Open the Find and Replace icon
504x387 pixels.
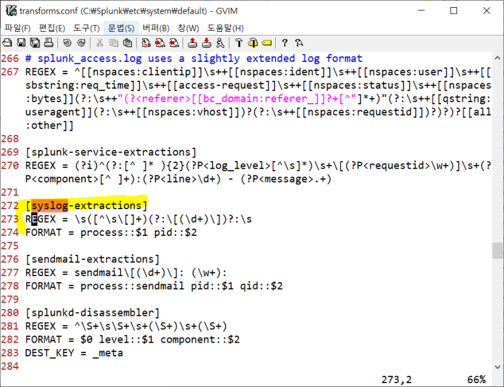pyautogui.click(x=146, y=43)
